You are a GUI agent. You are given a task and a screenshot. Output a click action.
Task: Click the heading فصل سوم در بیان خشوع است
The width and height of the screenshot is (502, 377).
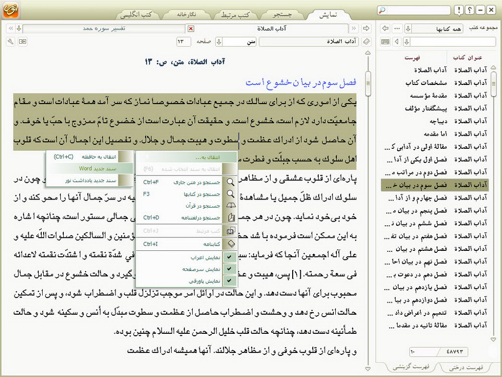pyautogui.click(x=301, y=82)
